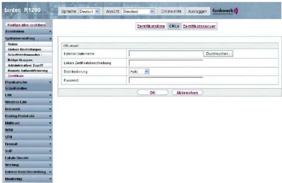Open Online-Hilfe
This screenshot has width=282, height=183.
point(171,12)
